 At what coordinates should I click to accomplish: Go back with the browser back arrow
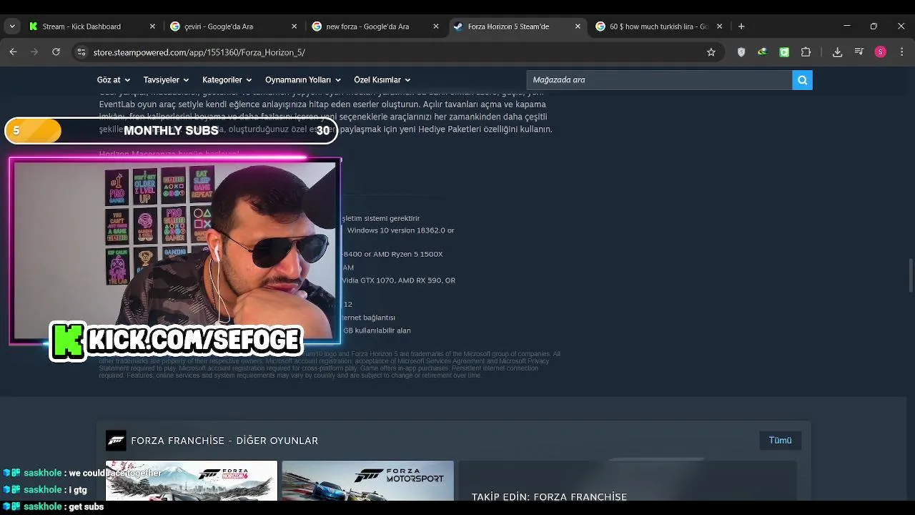click(13, 51)
